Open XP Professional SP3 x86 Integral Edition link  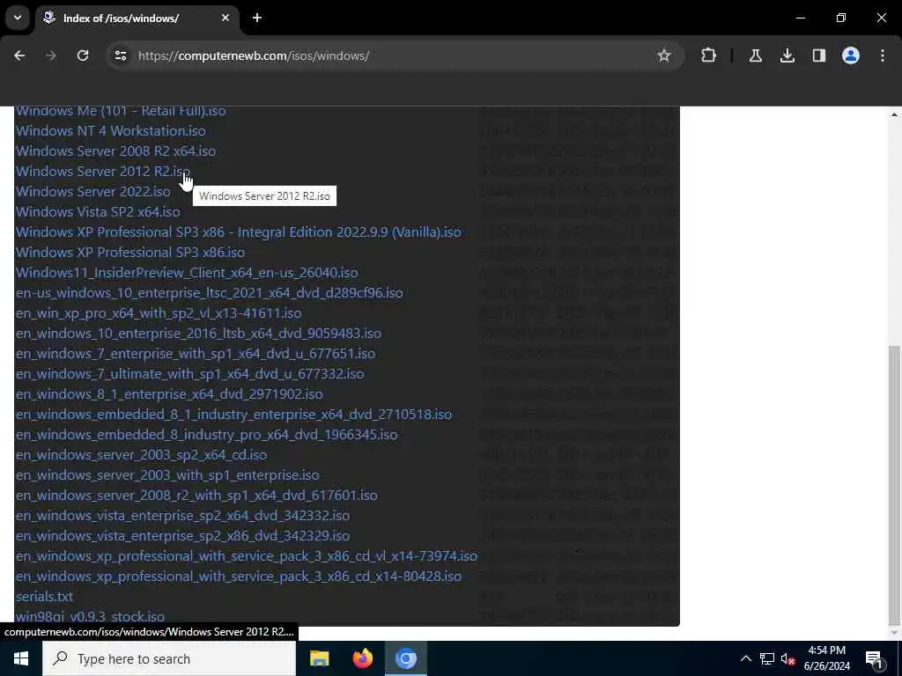pos(238,232)
